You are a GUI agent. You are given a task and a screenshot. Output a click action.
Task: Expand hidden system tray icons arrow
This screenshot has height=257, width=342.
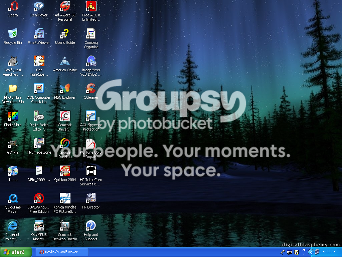pyautogui.click(x=311, y=252)
